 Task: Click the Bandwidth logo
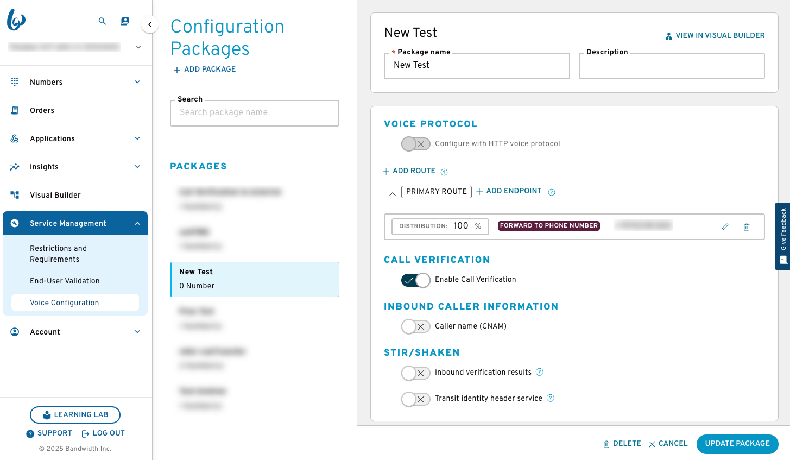16,21
